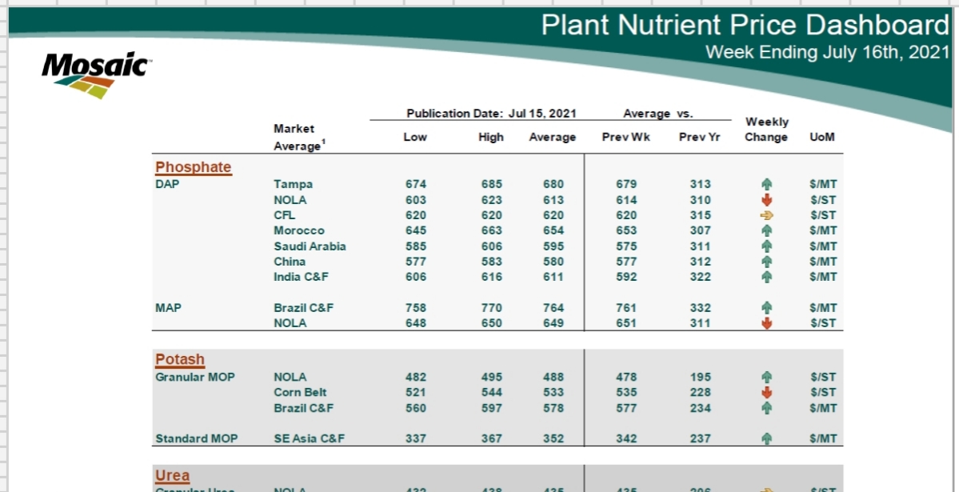Click the red down arrow in DAP NOLA row
The width and height of the screenshot is (959, 492).
pos(766,199)
